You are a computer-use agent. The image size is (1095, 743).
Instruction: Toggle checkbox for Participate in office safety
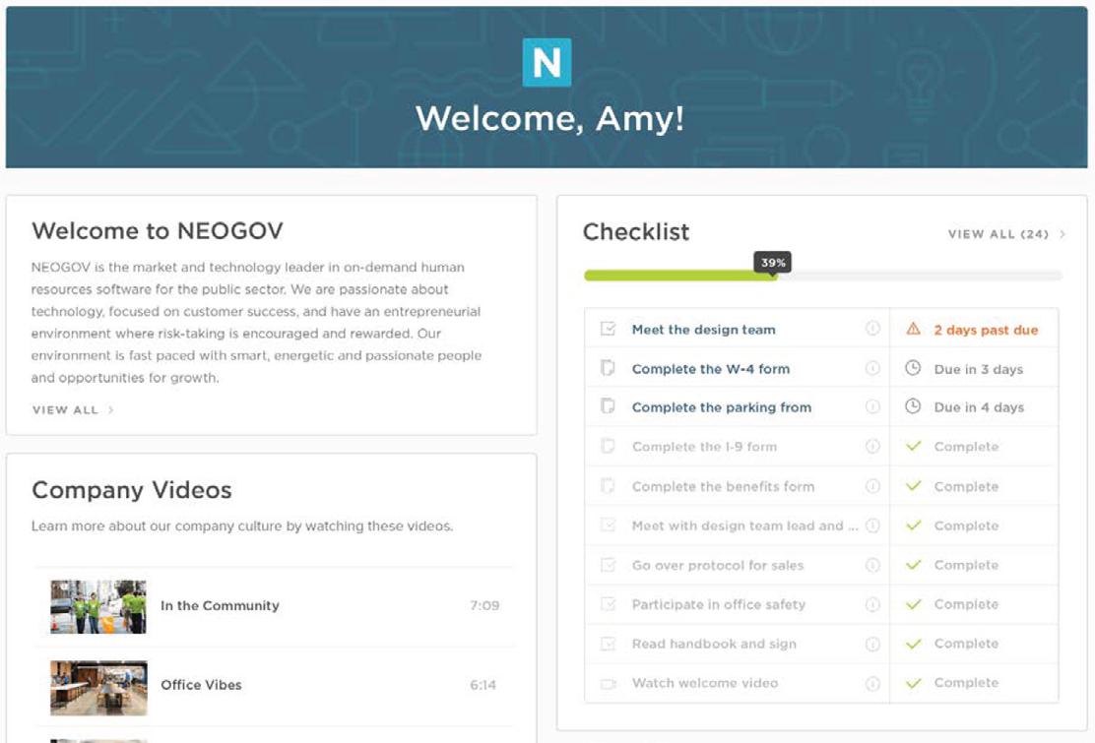(x=609, y=604)
